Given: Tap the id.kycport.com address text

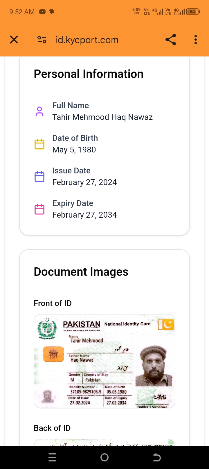Looking at the screenshot, I should [87, 40].
